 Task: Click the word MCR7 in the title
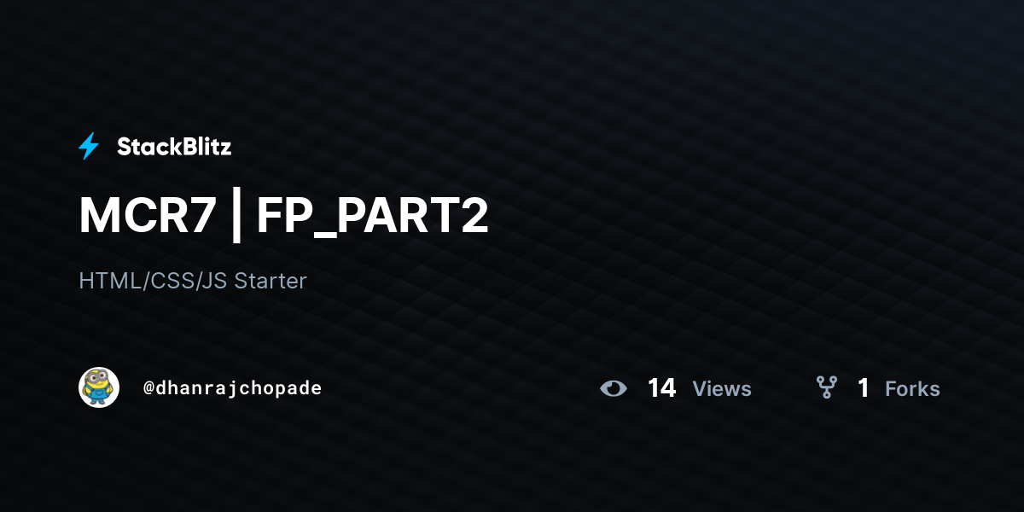click(147, 216)
